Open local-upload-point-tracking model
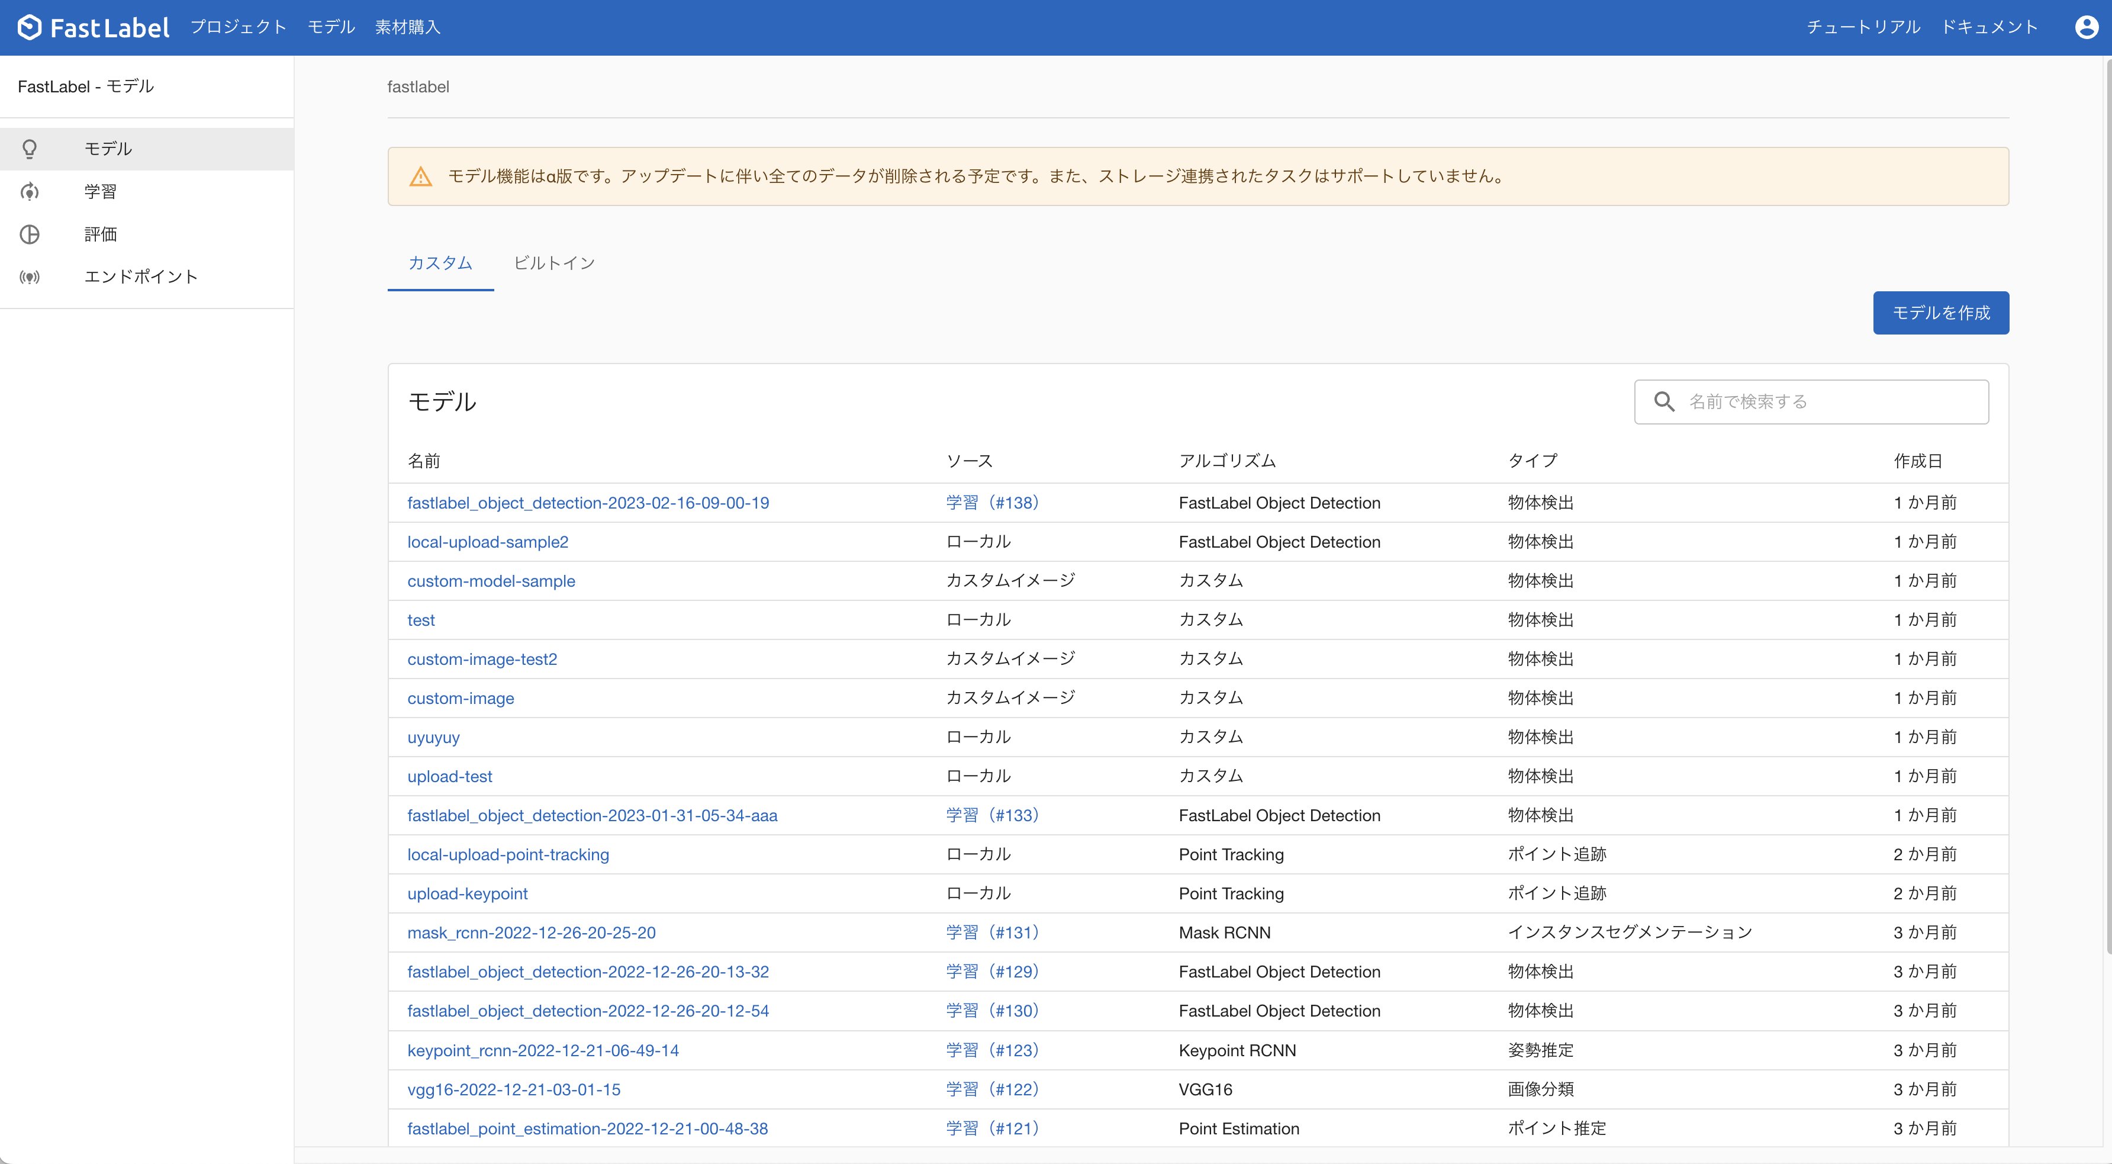Screen dimensions: 2112x1164 point(508,855)
